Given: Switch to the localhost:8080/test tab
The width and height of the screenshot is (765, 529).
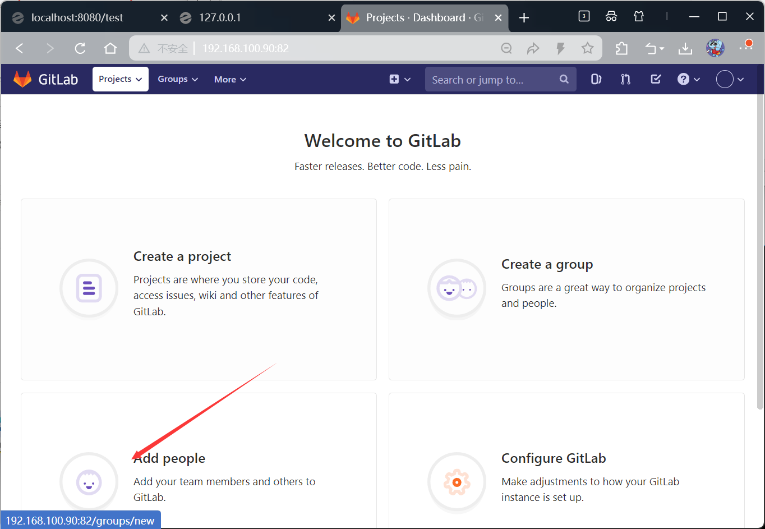Looking at the screenshot, I should tap(89, 17).
